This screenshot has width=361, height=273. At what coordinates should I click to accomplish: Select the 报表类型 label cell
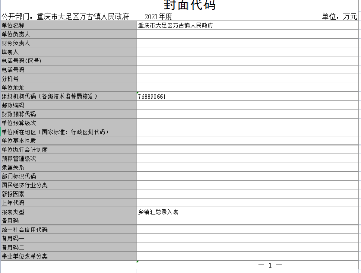69,212
